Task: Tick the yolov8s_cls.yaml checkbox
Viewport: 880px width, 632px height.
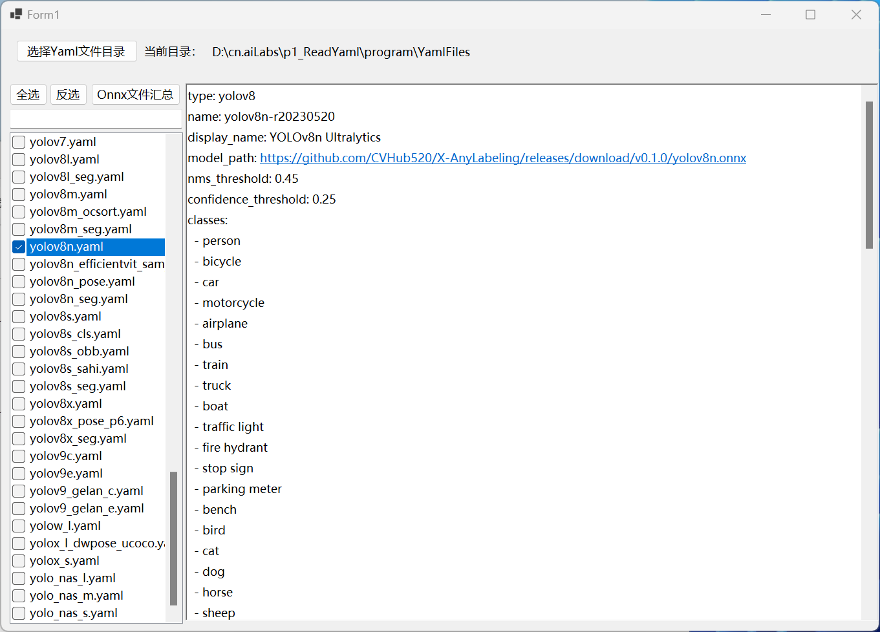Action: pyautogui.click(x=19, y=334)
